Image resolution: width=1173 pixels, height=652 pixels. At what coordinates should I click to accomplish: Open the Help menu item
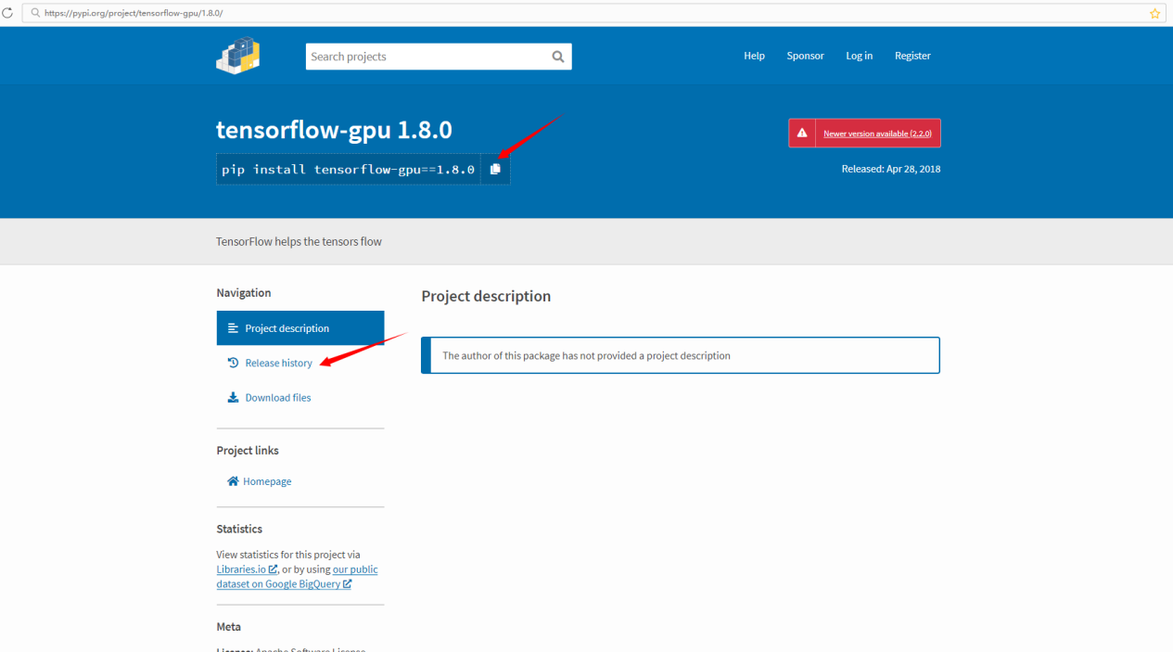pyautogui.click(x=754, y=56)
